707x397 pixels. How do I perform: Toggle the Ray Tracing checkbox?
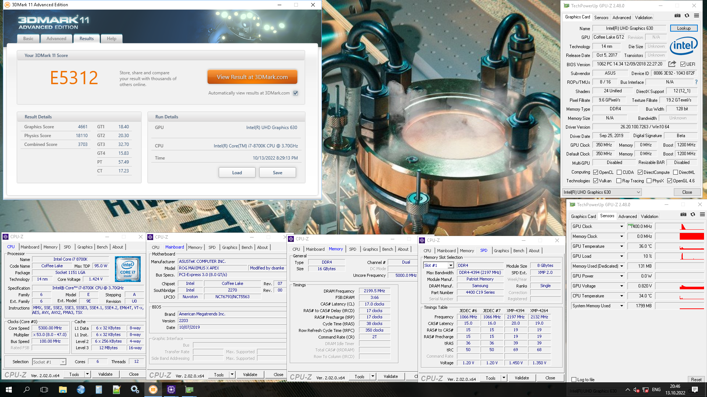coord(619,181)
